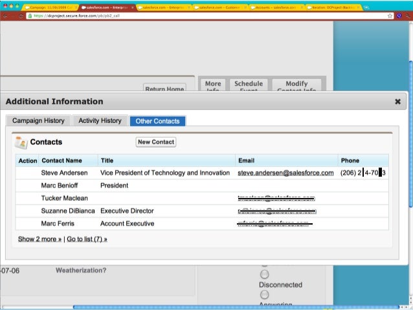Open the Campaign 11/30/2009 browser tab
This screenshot has height=310, width=413.
50,7
